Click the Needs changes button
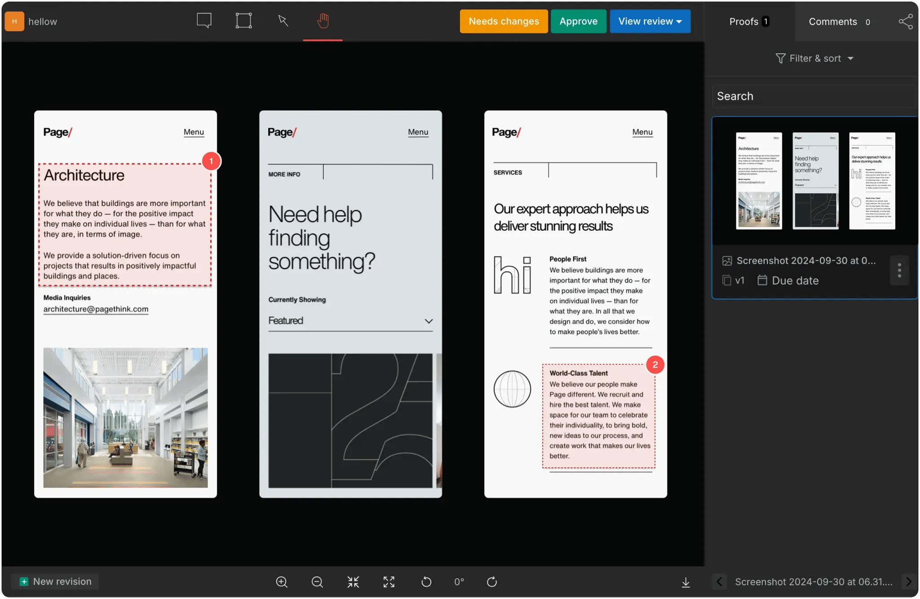Viewport: 920px width, 599px height. (504, 21)
